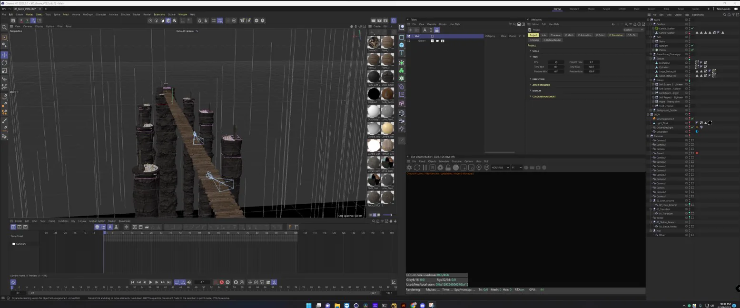Switch to the Simulation attribute tab
The height and width of the screenshot is (308, 740).
(616, 35)
